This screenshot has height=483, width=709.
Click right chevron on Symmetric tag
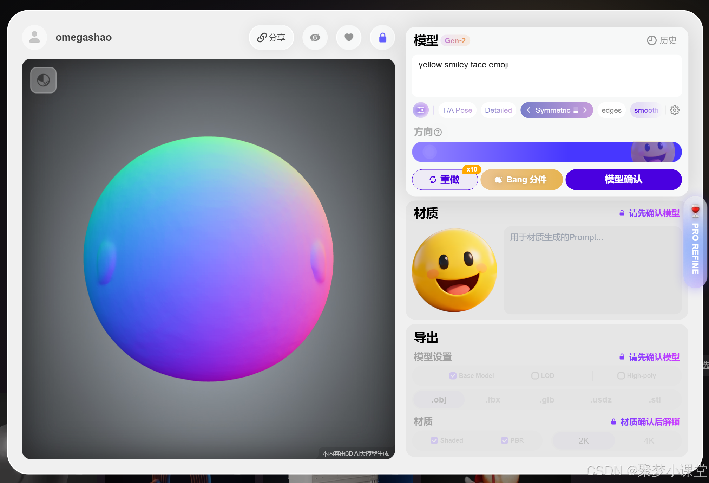pos(585,110)
